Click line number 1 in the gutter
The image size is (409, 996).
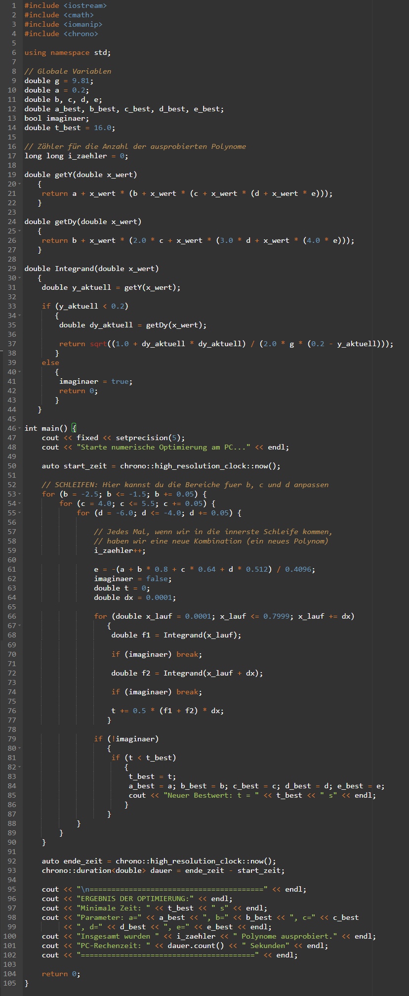tap(14, 5)
